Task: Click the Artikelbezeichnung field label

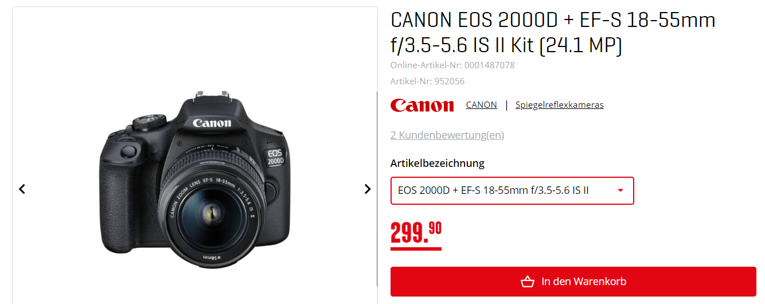Action: (438, 163)
